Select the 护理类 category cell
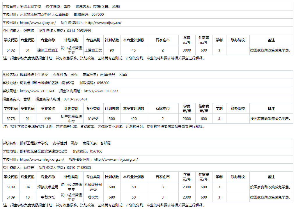The height and width of the screenshot is (209, 296). [x=93, y=118]
